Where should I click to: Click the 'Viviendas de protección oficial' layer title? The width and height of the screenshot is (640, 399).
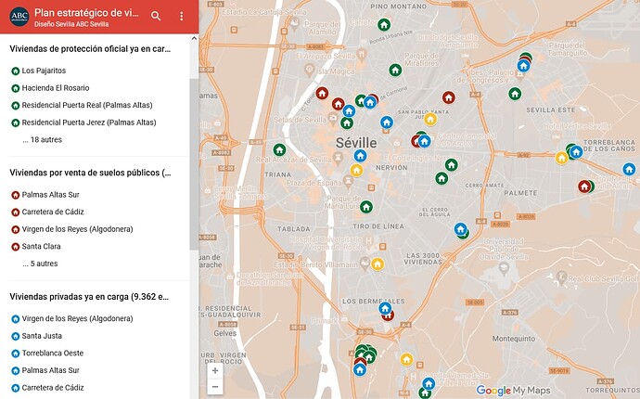pos(90,49)
